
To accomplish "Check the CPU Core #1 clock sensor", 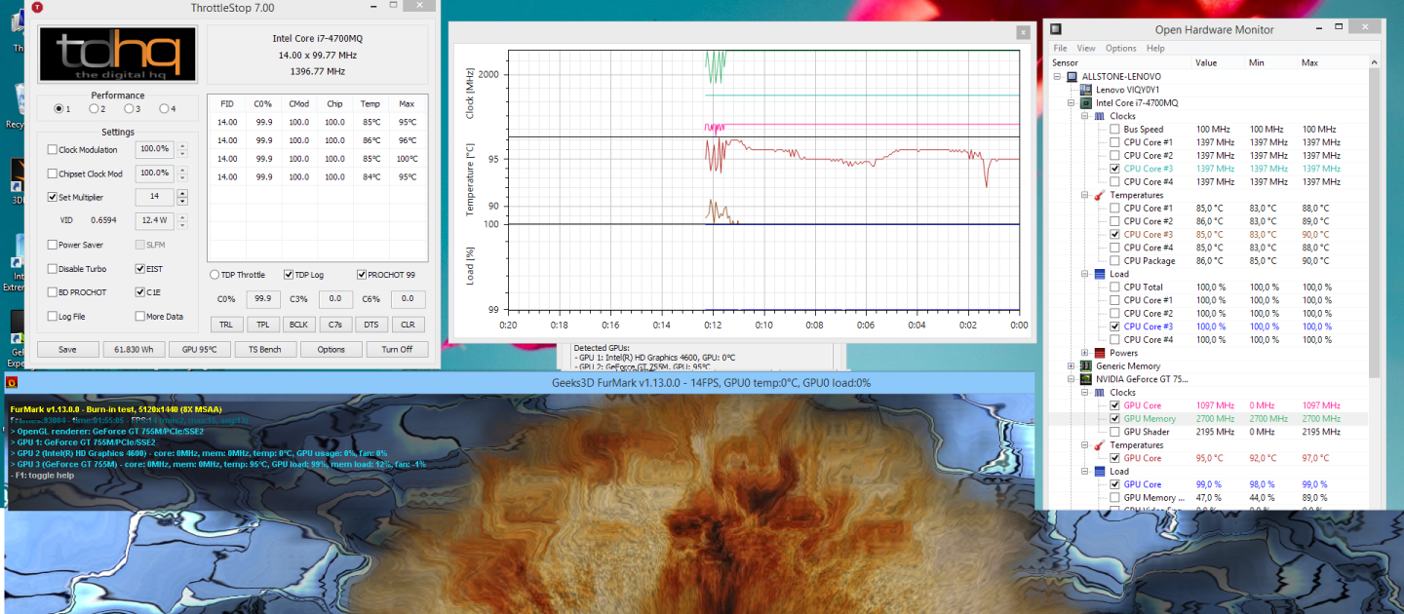I will [1114, 142].
